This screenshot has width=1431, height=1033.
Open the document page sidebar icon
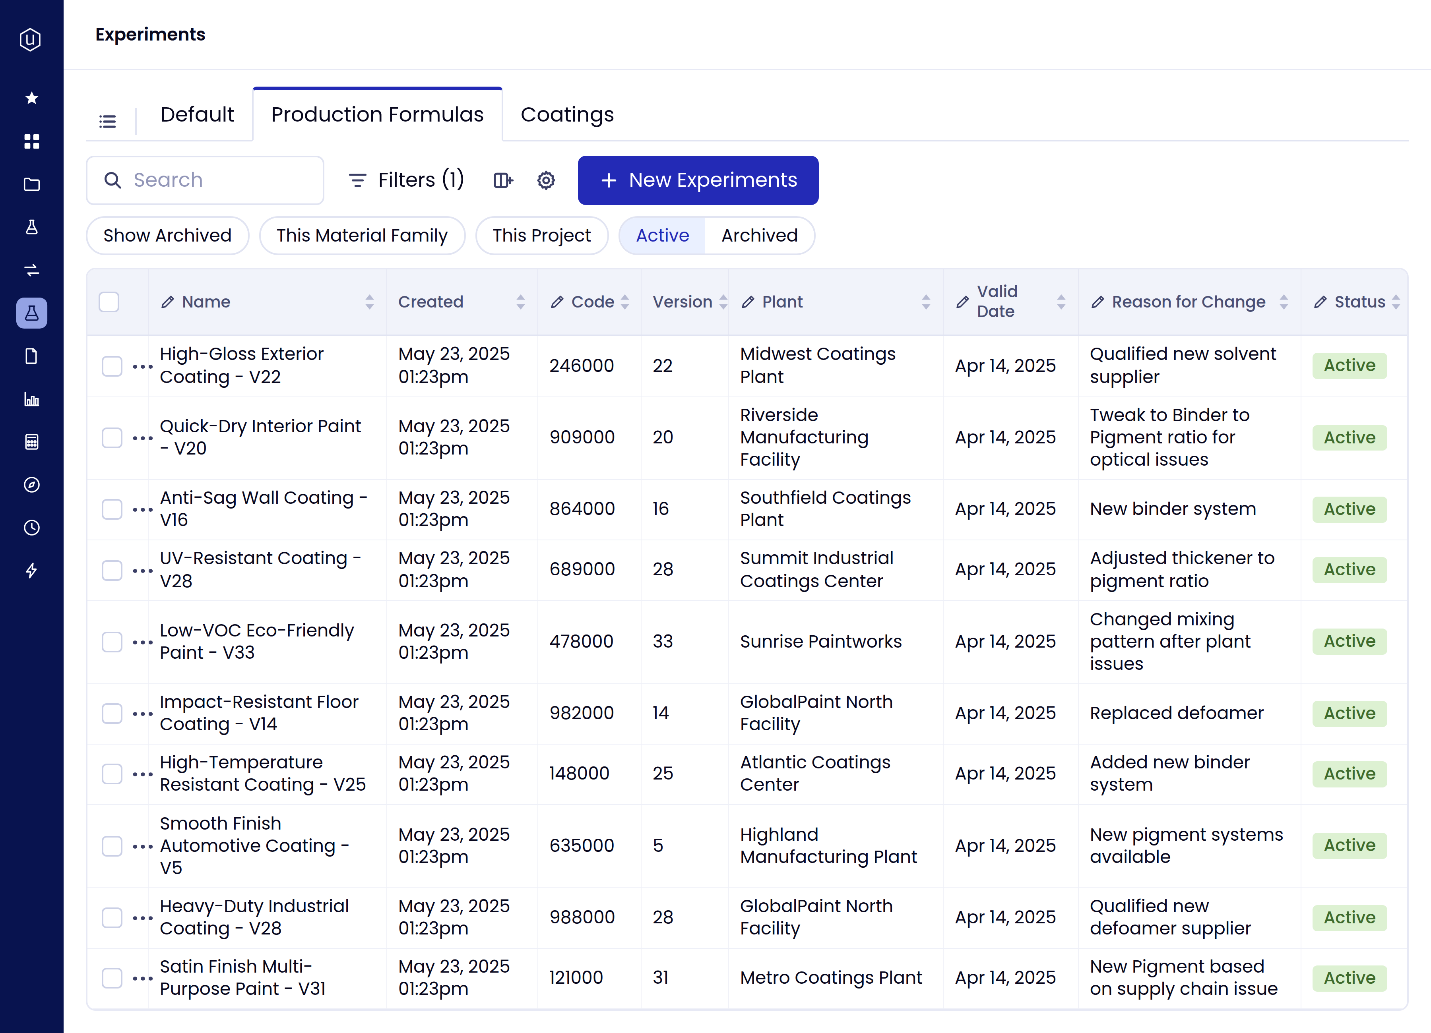click(31, 356)
